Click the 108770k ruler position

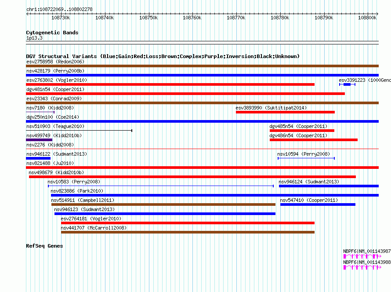pos(236,18)
